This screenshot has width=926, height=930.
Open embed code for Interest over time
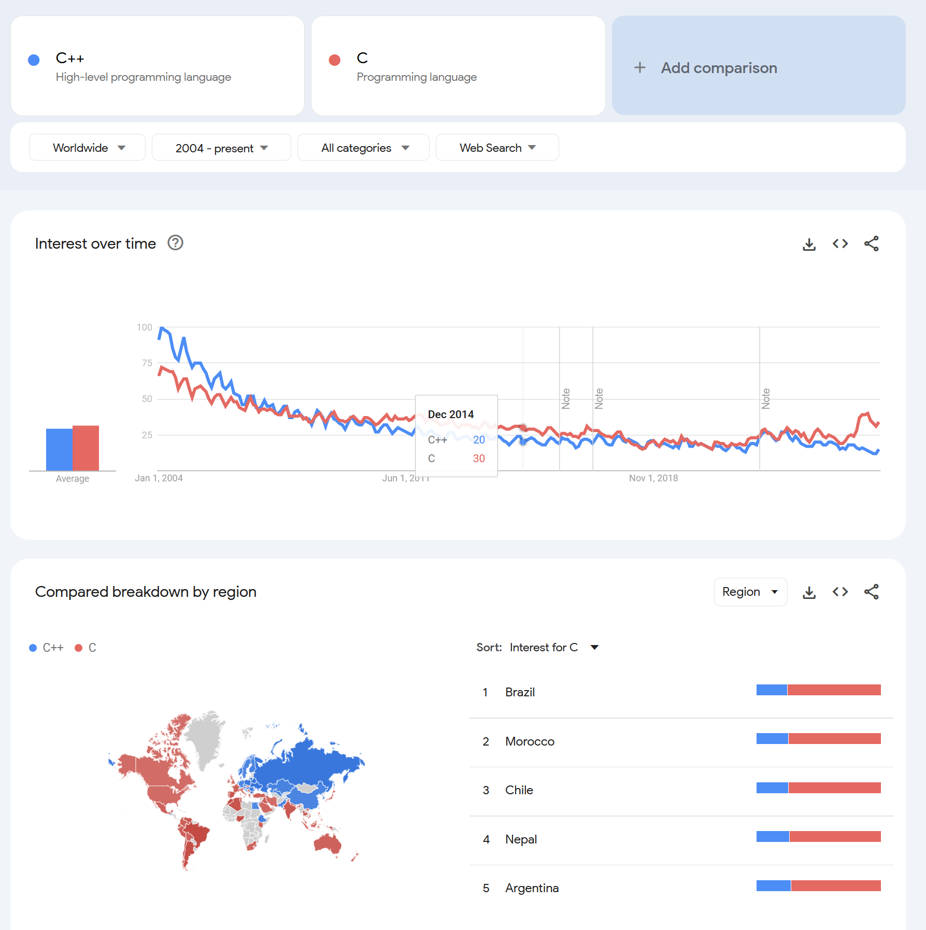(x=840, y=244)
